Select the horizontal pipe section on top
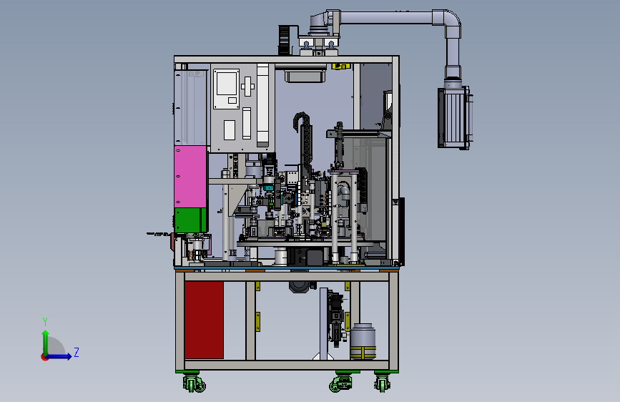 (x=386, y=18)
